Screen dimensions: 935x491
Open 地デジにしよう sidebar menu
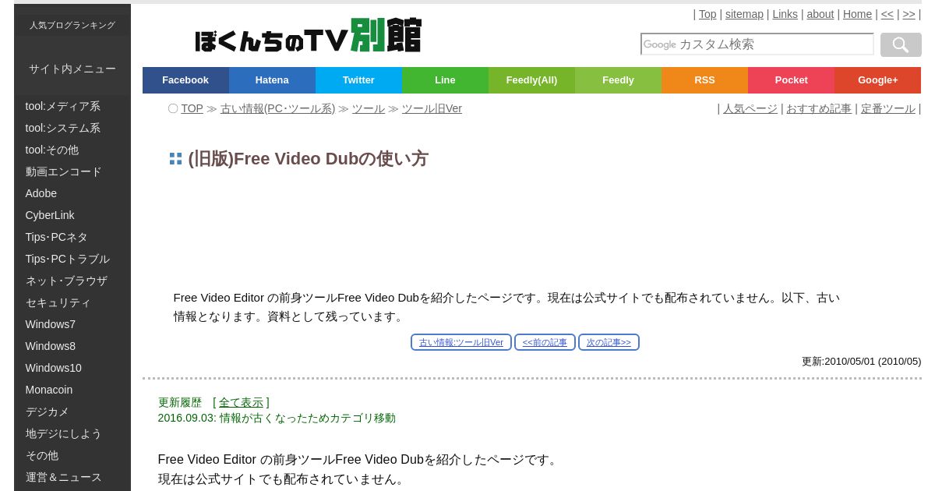pyautogui.click(x=72, y=433)
